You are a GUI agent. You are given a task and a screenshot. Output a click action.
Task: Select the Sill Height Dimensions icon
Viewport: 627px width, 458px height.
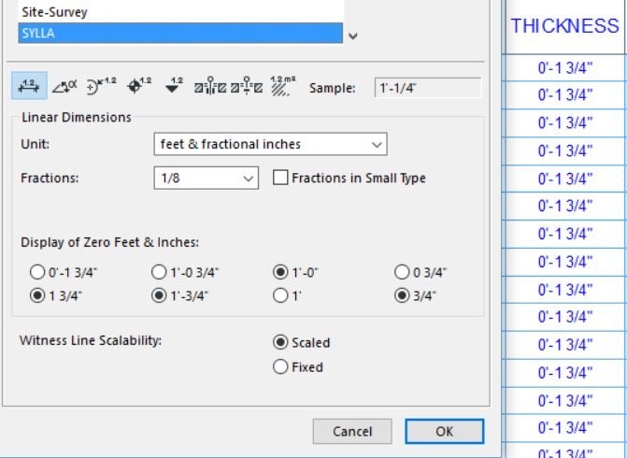244,88
